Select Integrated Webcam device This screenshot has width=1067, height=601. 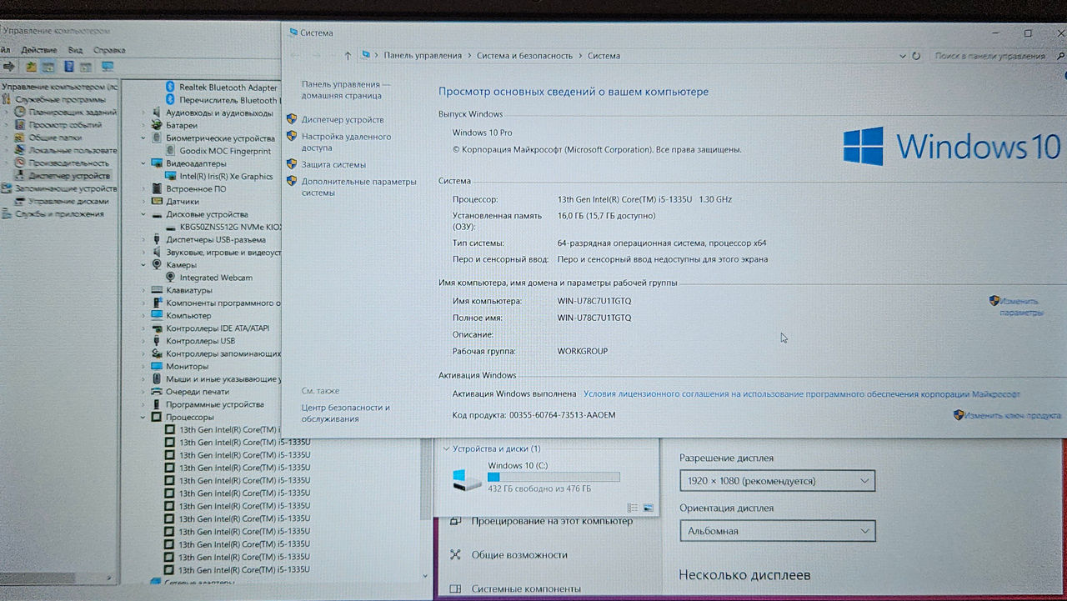[216, 278]
